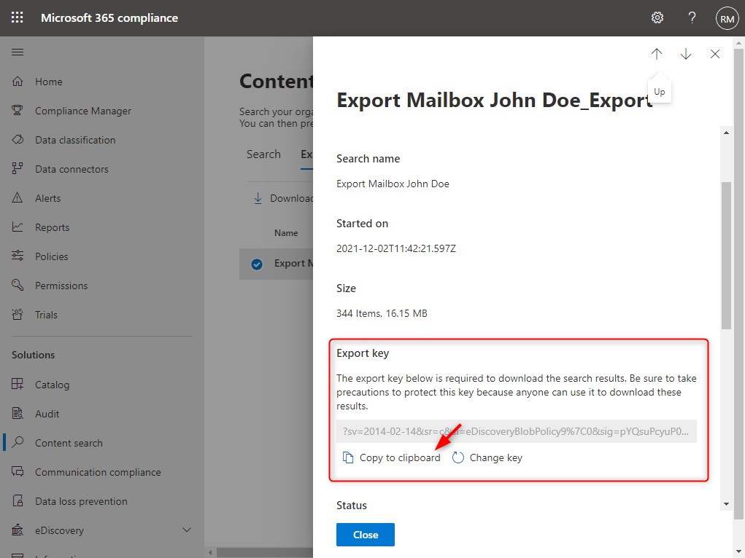The width and height of the screenshot is (745, 558).
Task: Toggle the selected export row checkmark
Action: pyautogui.click(x=257, y=264)
